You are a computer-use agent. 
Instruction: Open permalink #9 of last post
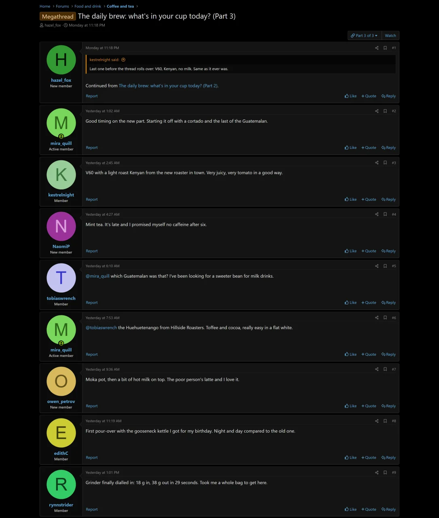(394, 473)
